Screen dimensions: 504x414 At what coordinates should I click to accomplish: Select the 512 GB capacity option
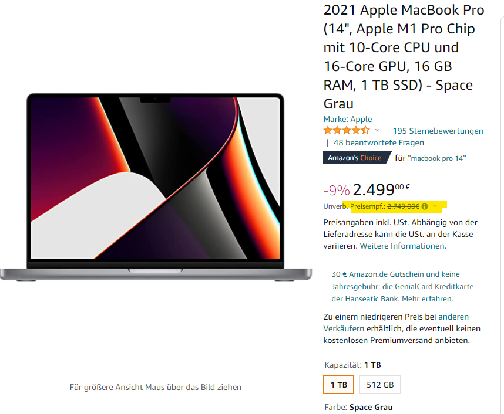(x=380, y=385)
